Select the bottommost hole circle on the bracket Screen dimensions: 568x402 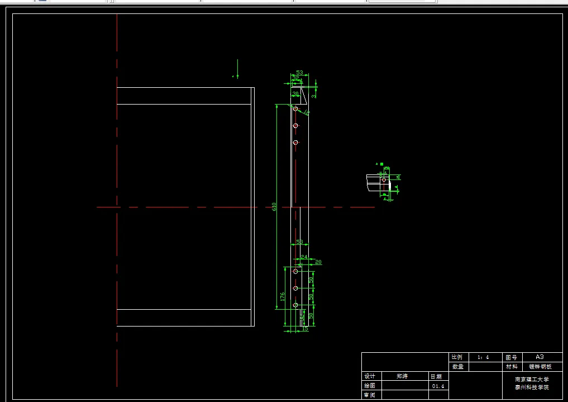point(295,305)
